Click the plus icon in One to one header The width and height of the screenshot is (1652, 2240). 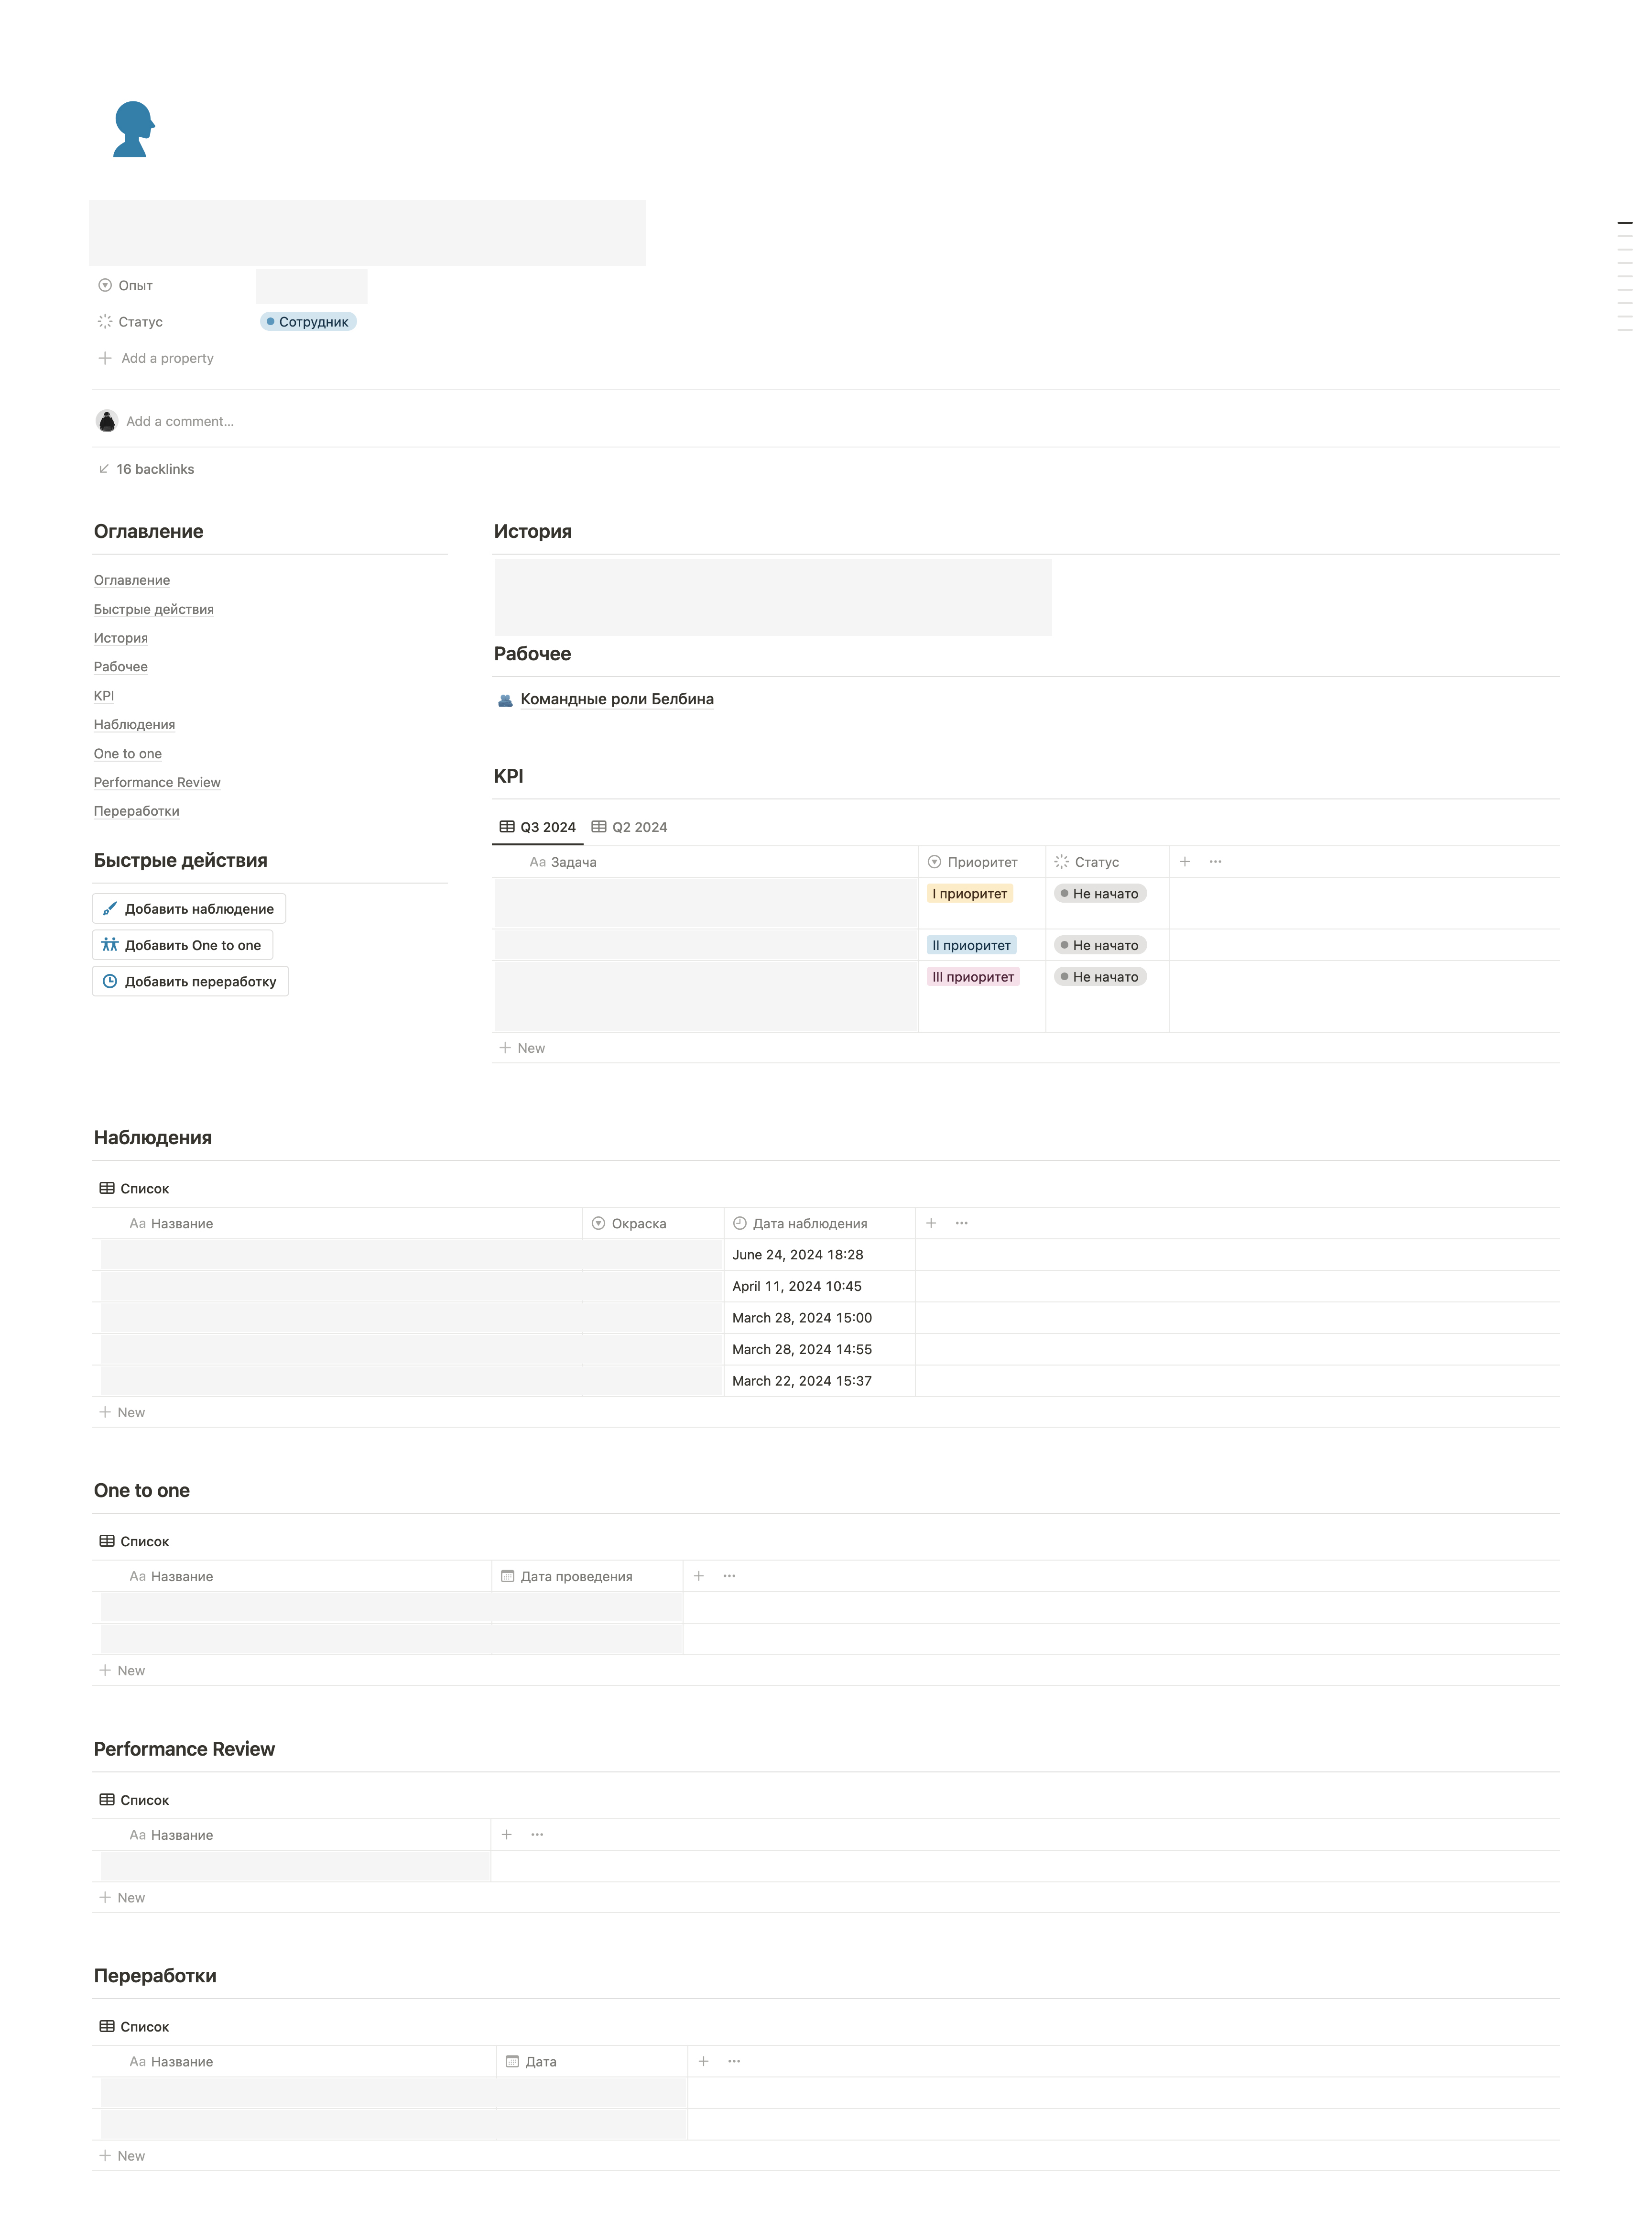698,1576
